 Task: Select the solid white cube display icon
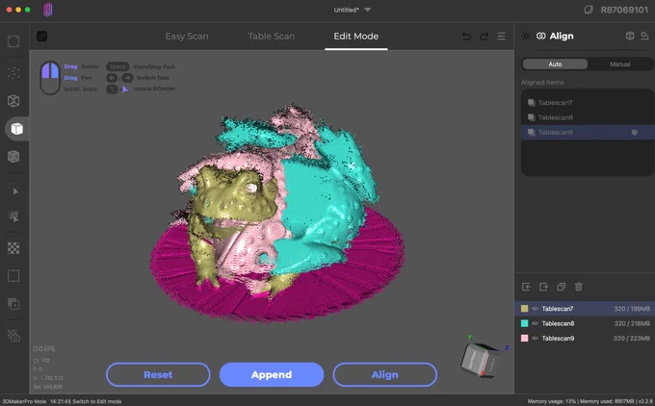coord(16,129)
